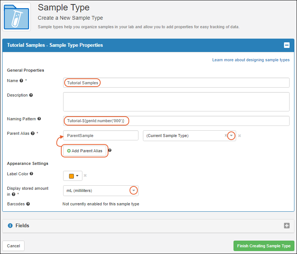Remove the ParentSample alias row
Image resolution: width=297 pixels, height=254 pixels.
click(x=239, y=136)
